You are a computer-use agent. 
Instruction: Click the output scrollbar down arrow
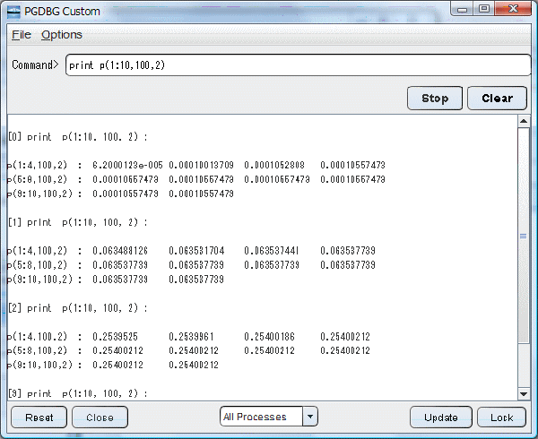524,393
